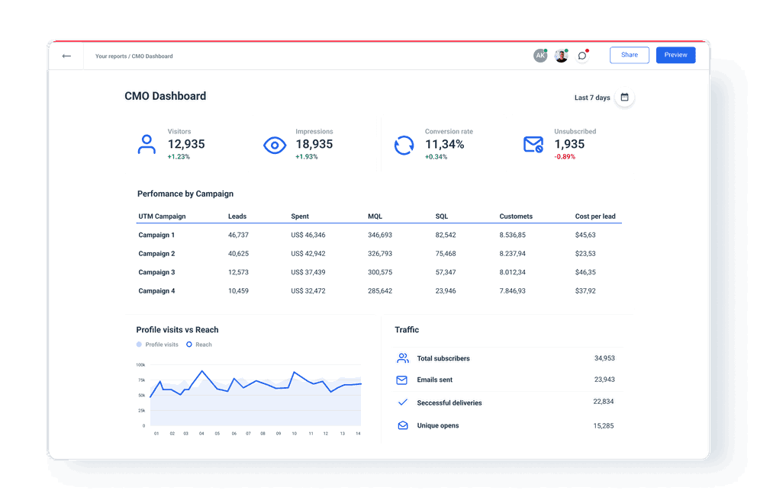Click the calendar icon next to Last 7 days

(623, 98)
